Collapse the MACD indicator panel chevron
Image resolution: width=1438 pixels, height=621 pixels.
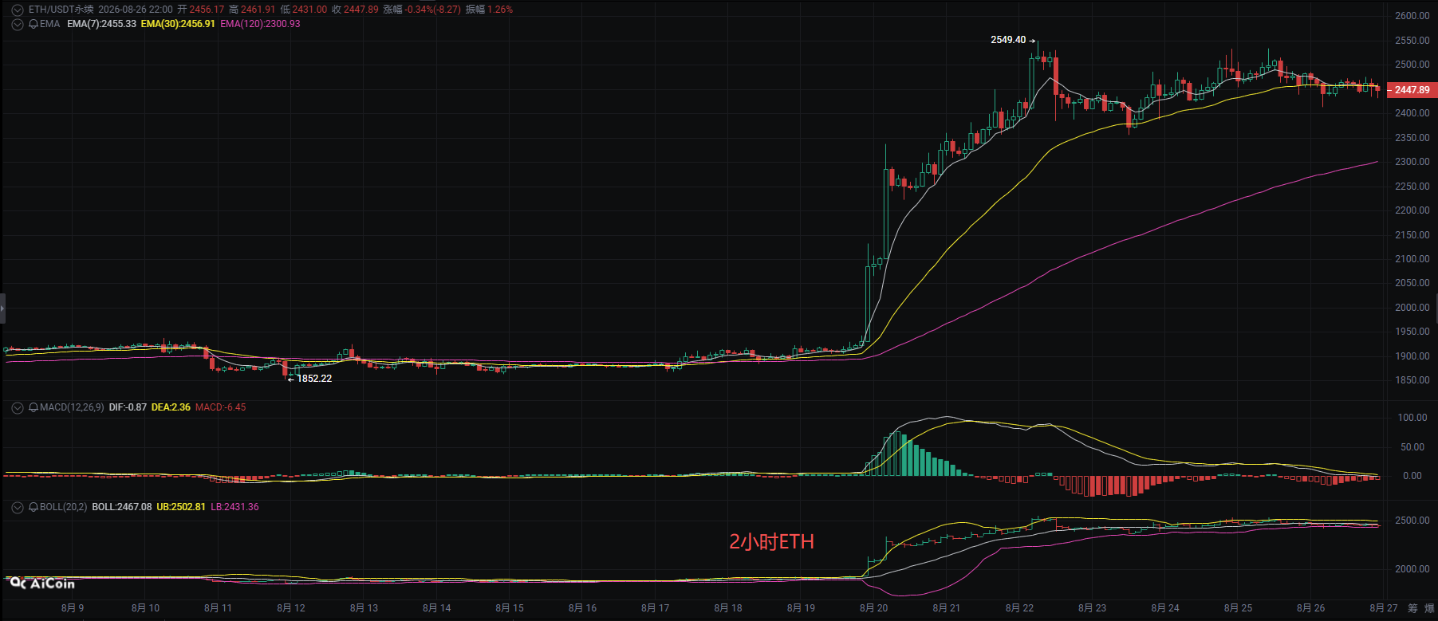18,407
